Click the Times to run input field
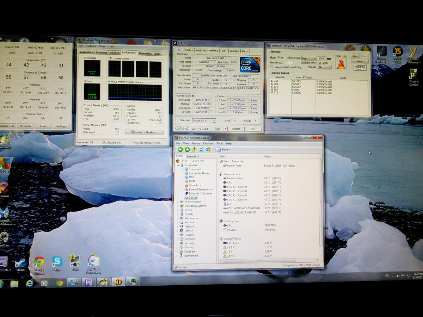 289,62
